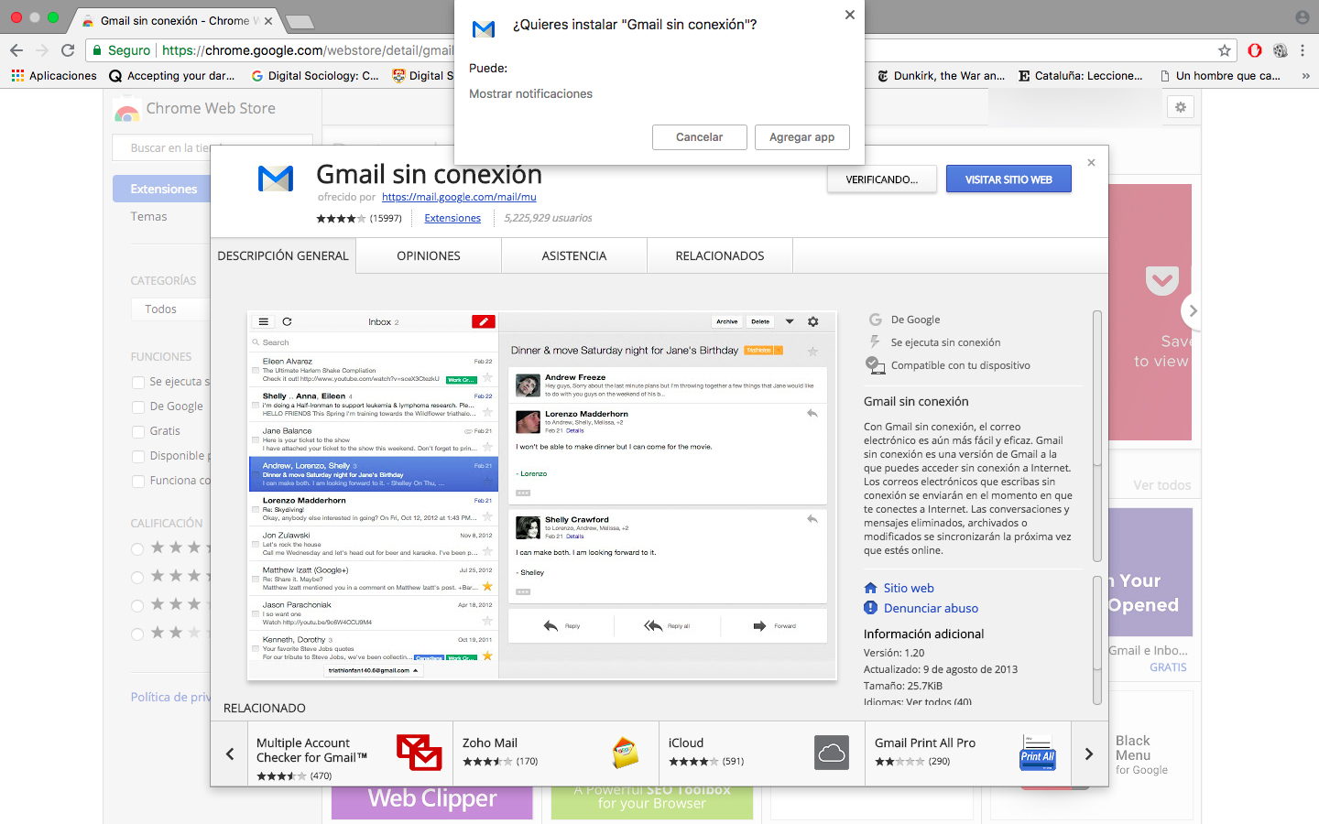Image resolution: width=1319 pixels, height=824 pixels.
Task: Open the Chrome Web Store settings gear
Action: [1180, 107]
